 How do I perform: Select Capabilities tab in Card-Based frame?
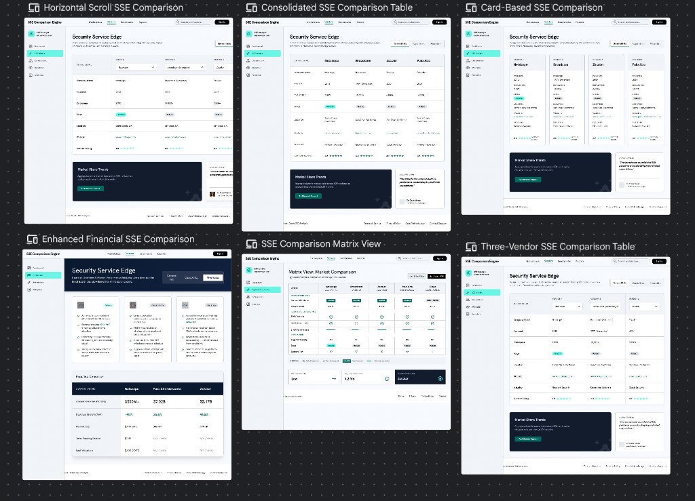638,44
